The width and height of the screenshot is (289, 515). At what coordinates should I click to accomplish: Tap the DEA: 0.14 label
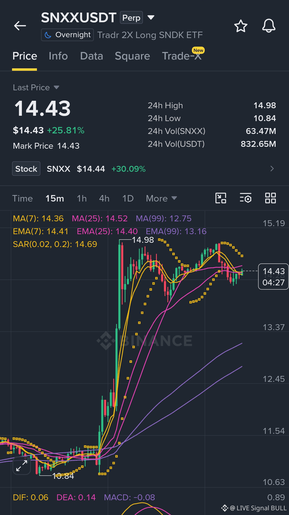(76, 497)
